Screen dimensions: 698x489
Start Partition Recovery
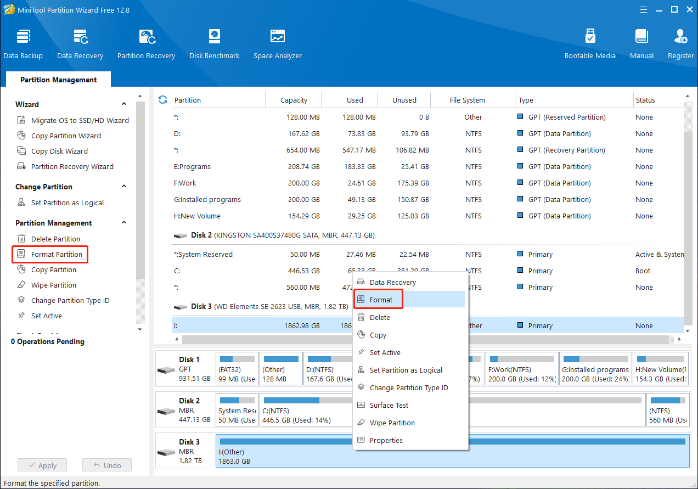click(146, 43)
